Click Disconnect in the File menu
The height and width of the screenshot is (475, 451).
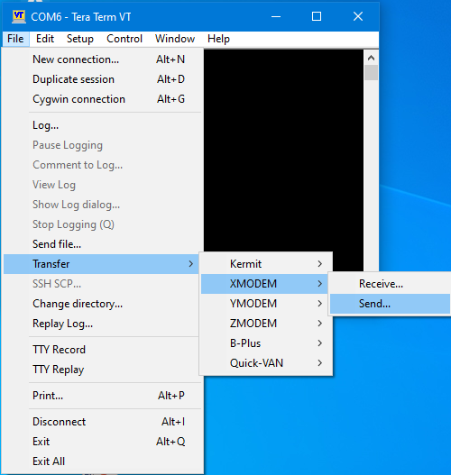click(x=103, y=422)
